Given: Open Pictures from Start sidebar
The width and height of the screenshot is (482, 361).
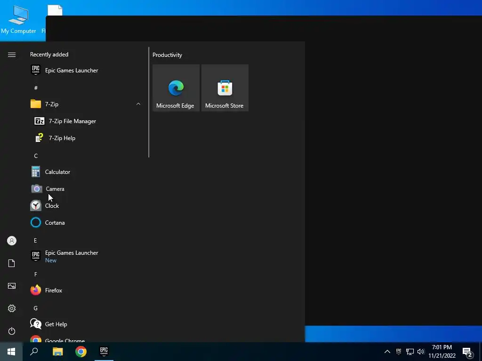Looking at the screenshot, I should (12, 286).
